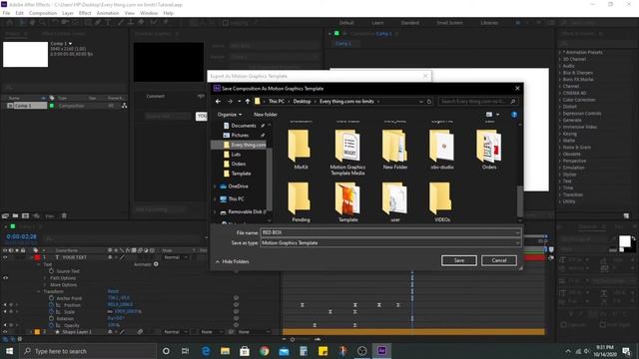Collapse the Transform group of YOUR TEXT
Image resolution: width=639 pixels, height=359 pixels.
(39, 291)
